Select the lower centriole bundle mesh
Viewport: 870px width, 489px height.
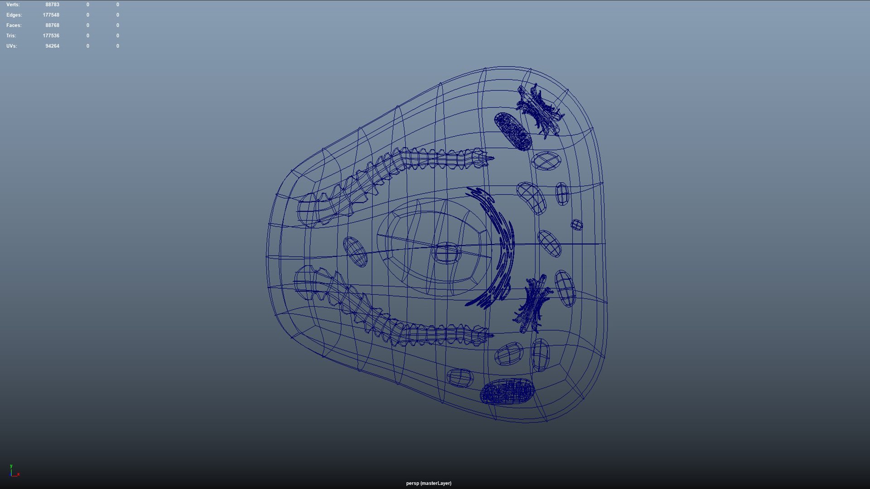(533, 304)
